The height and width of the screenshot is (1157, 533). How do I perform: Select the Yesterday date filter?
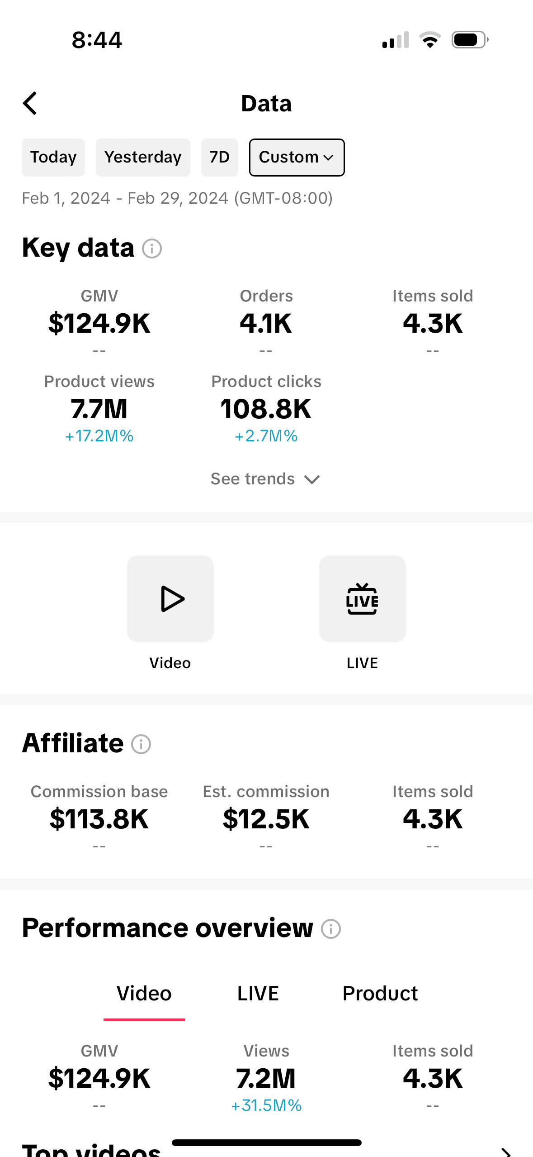143,157
